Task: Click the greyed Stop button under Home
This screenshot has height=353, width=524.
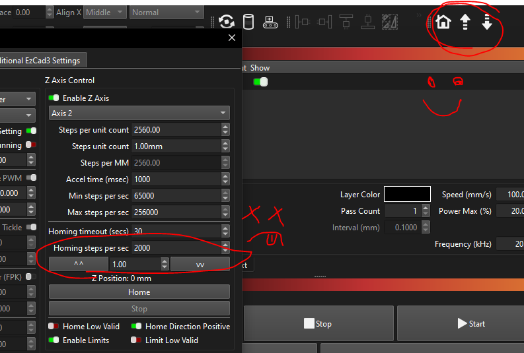Action: 139,309
